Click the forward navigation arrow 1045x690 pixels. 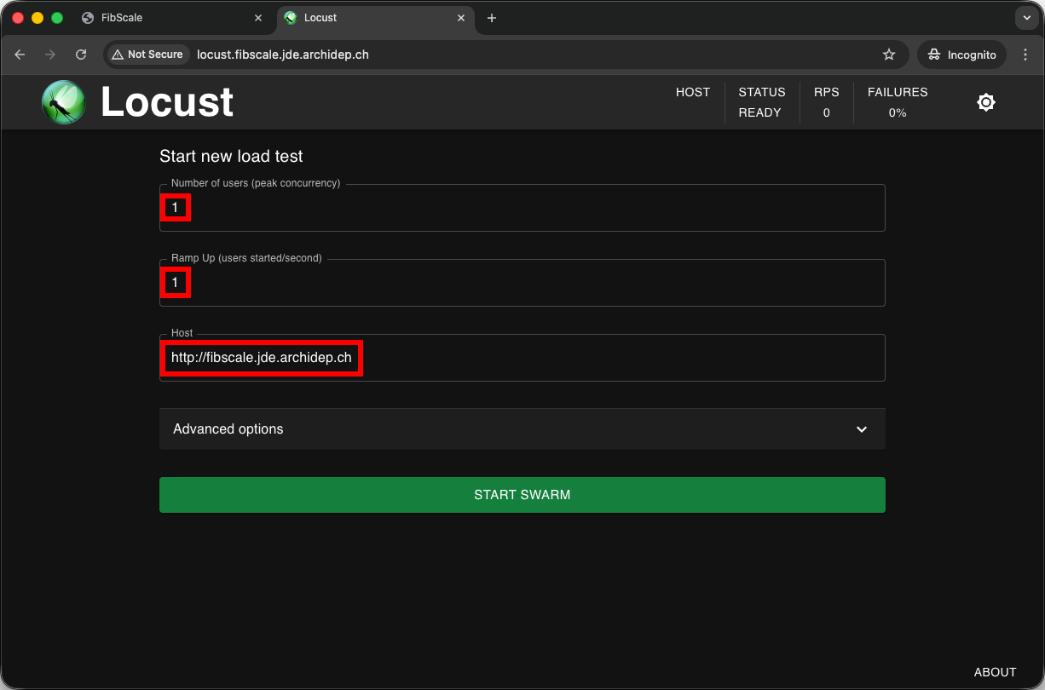click(x=49, y=55)
